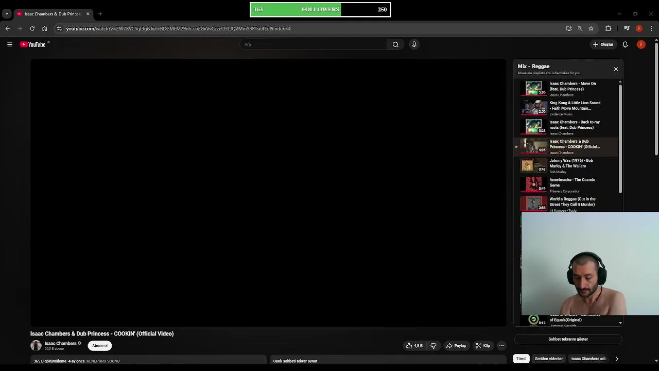Open Equals(Original) playlist item thumbnail
659x371 pixels.
pos(533,320)
